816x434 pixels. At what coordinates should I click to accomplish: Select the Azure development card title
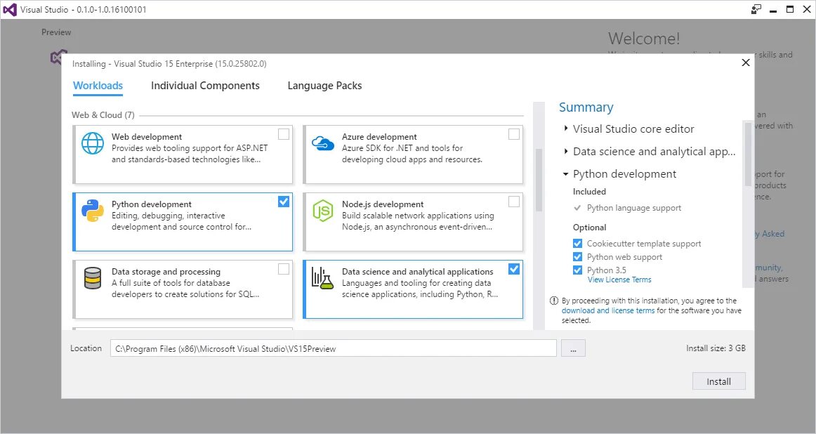coord(379,137)
